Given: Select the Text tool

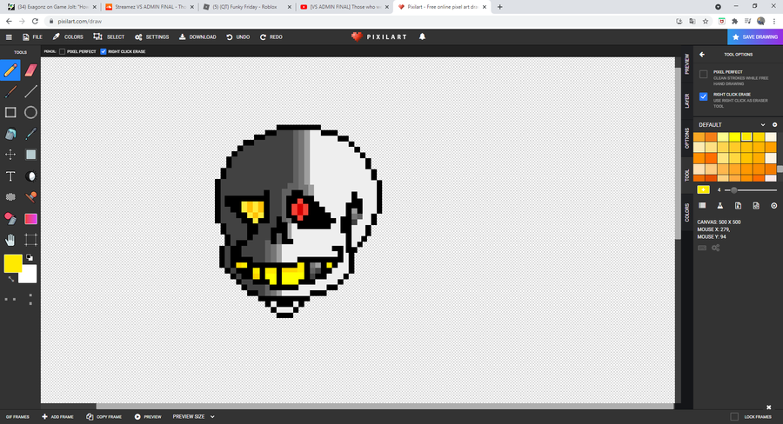Looking at the screenshot, I should tap(10, 176).
